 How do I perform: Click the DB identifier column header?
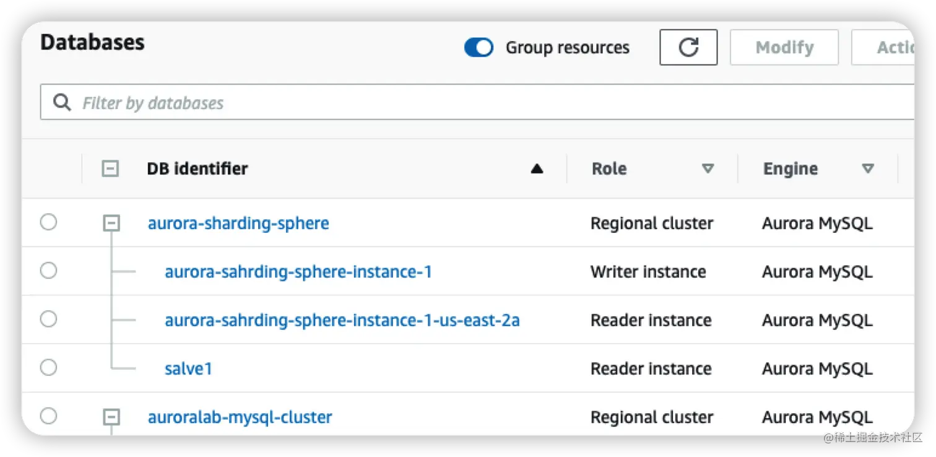tap(197, 168)
